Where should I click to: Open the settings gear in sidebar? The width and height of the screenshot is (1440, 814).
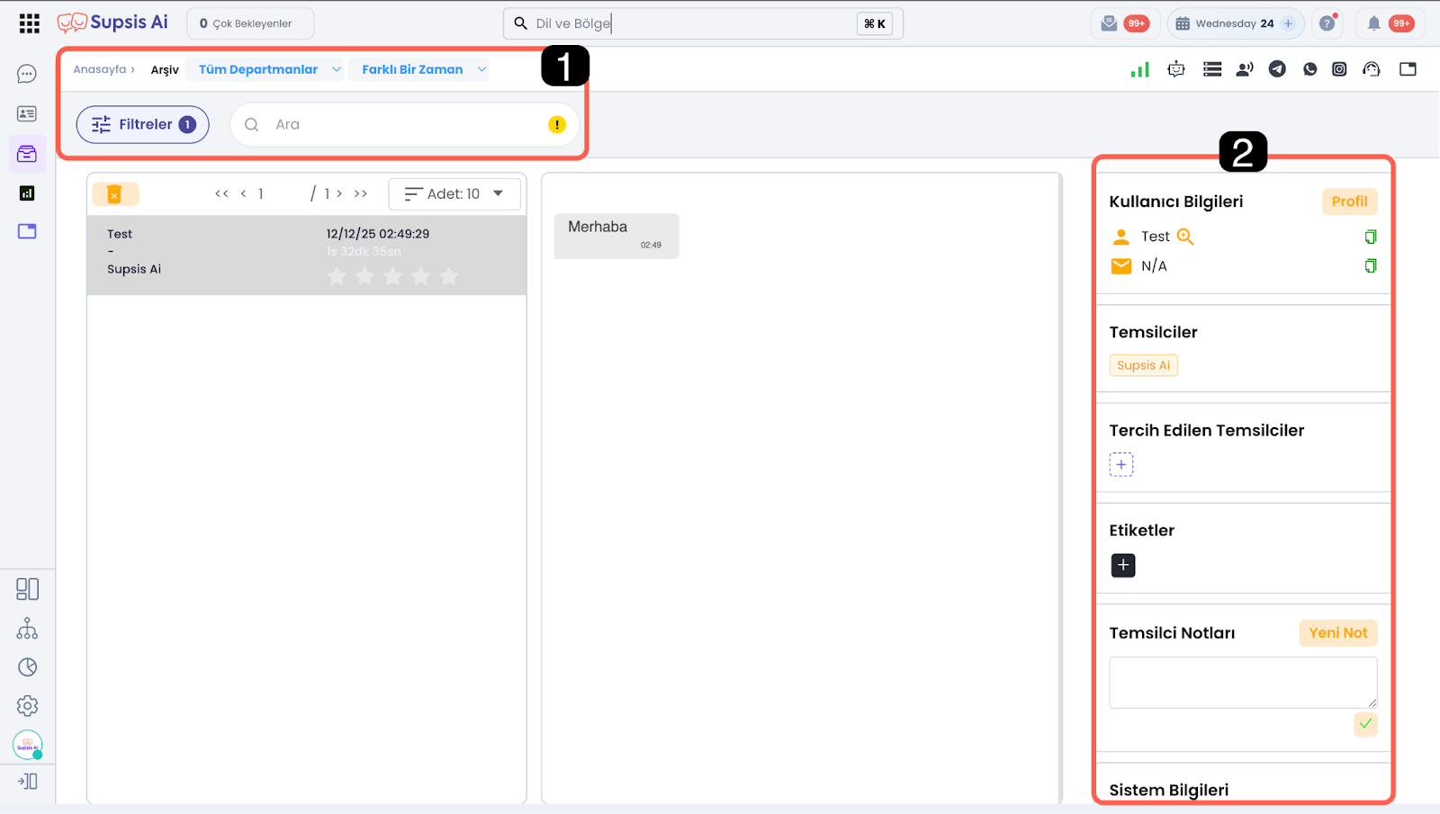27,706
